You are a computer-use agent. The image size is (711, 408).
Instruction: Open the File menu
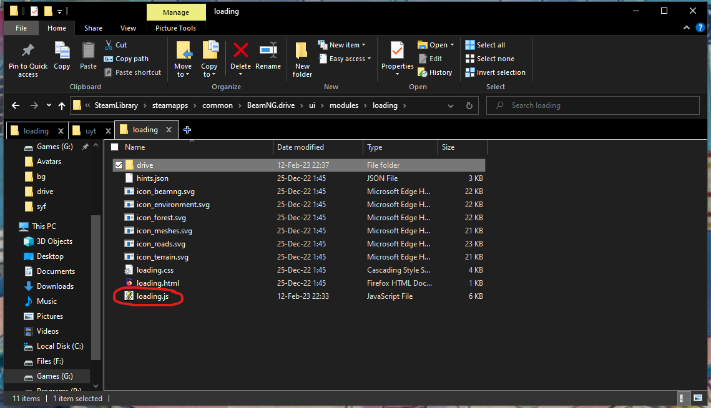tap(21, 28)
